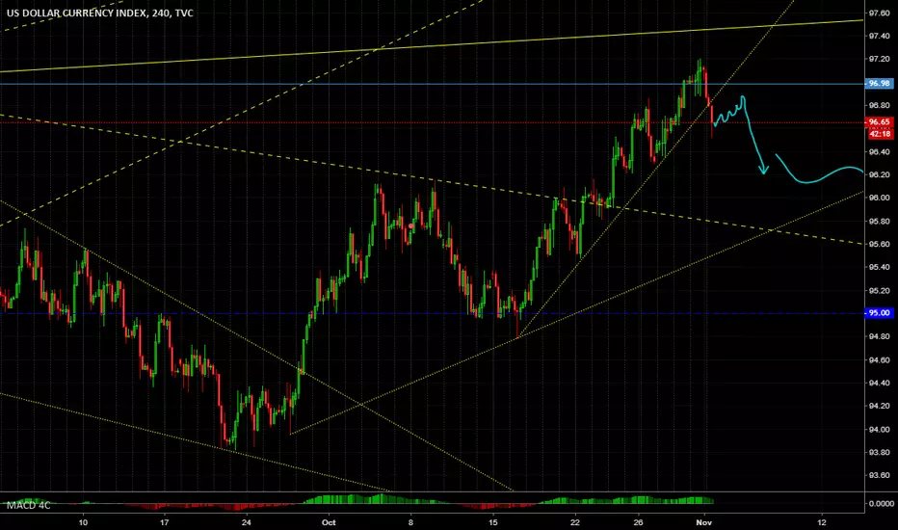The image size is (898, 530).
Task: Click the 94.20 price axis label
Action: click(x=879, y=406)
